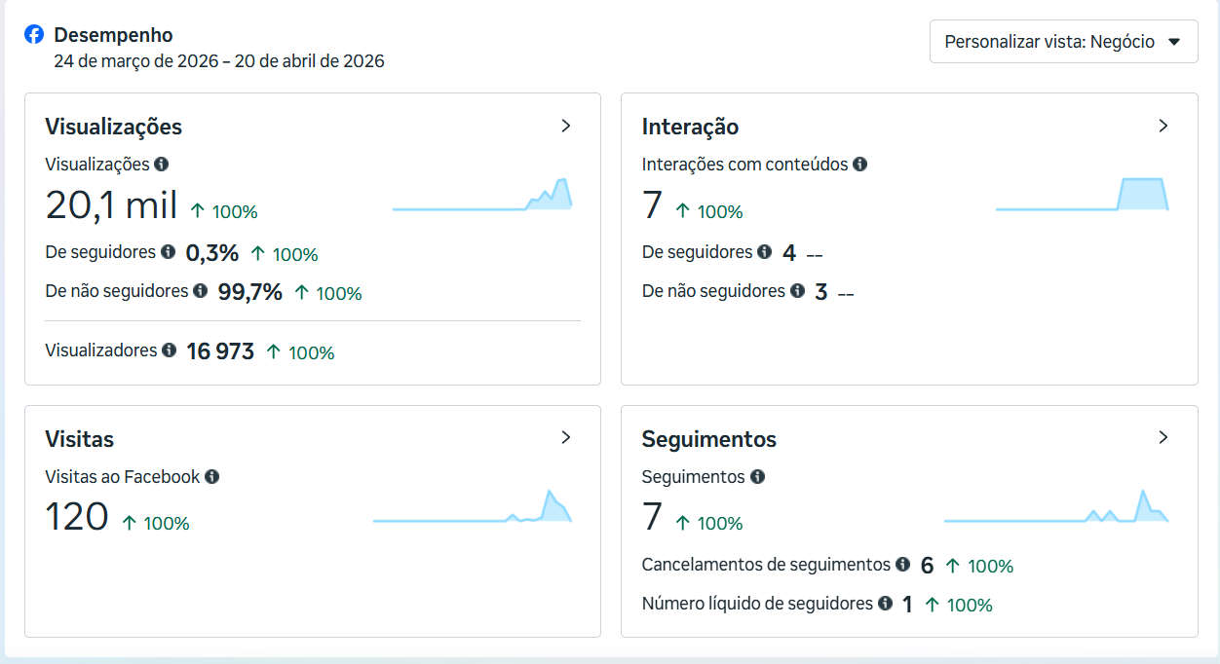Select the Número líquido de seguidores value 1
This screenshot has width=1220, height=664.
[x=907, y=605]
